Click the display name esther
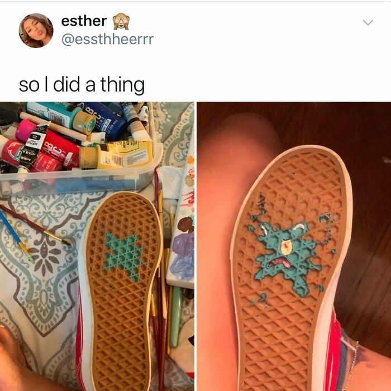 [x=84, y=21]
